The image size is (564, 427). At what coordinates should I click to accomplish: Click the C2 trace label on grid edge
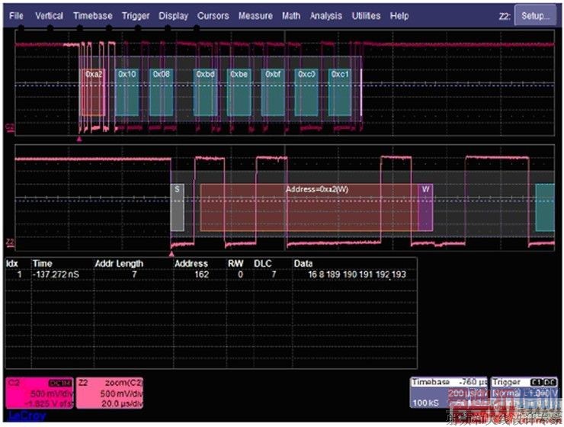click(x=10, y=127)
